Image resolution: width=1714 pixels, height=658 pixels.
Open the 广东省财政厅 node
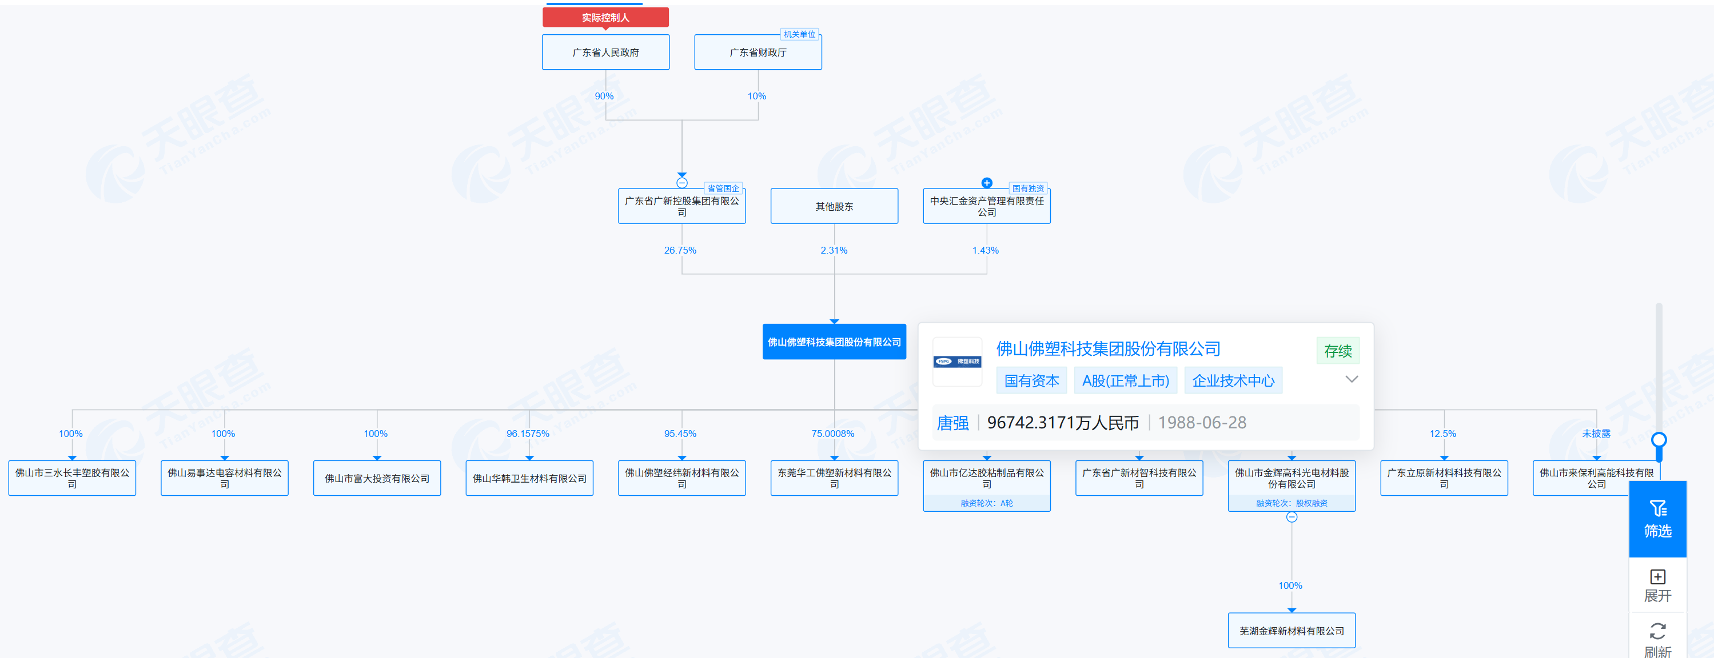(x=758, y=53)
